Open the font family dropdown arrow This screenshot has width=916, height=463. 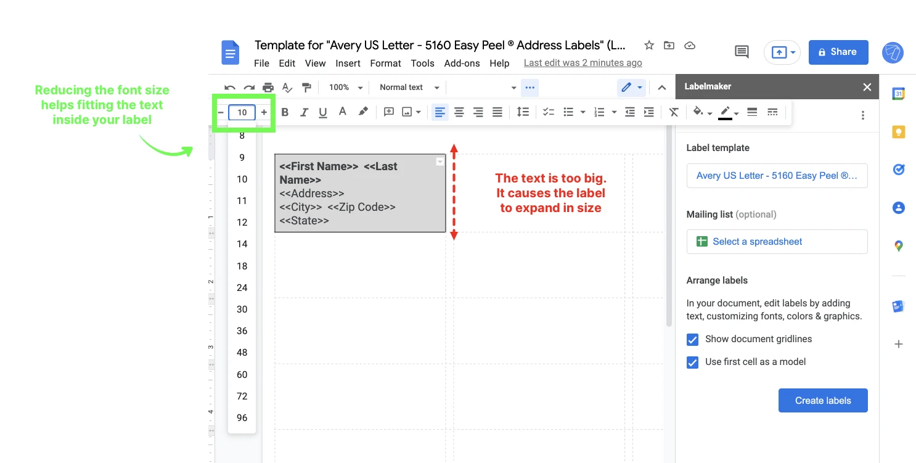coord(513,88)
